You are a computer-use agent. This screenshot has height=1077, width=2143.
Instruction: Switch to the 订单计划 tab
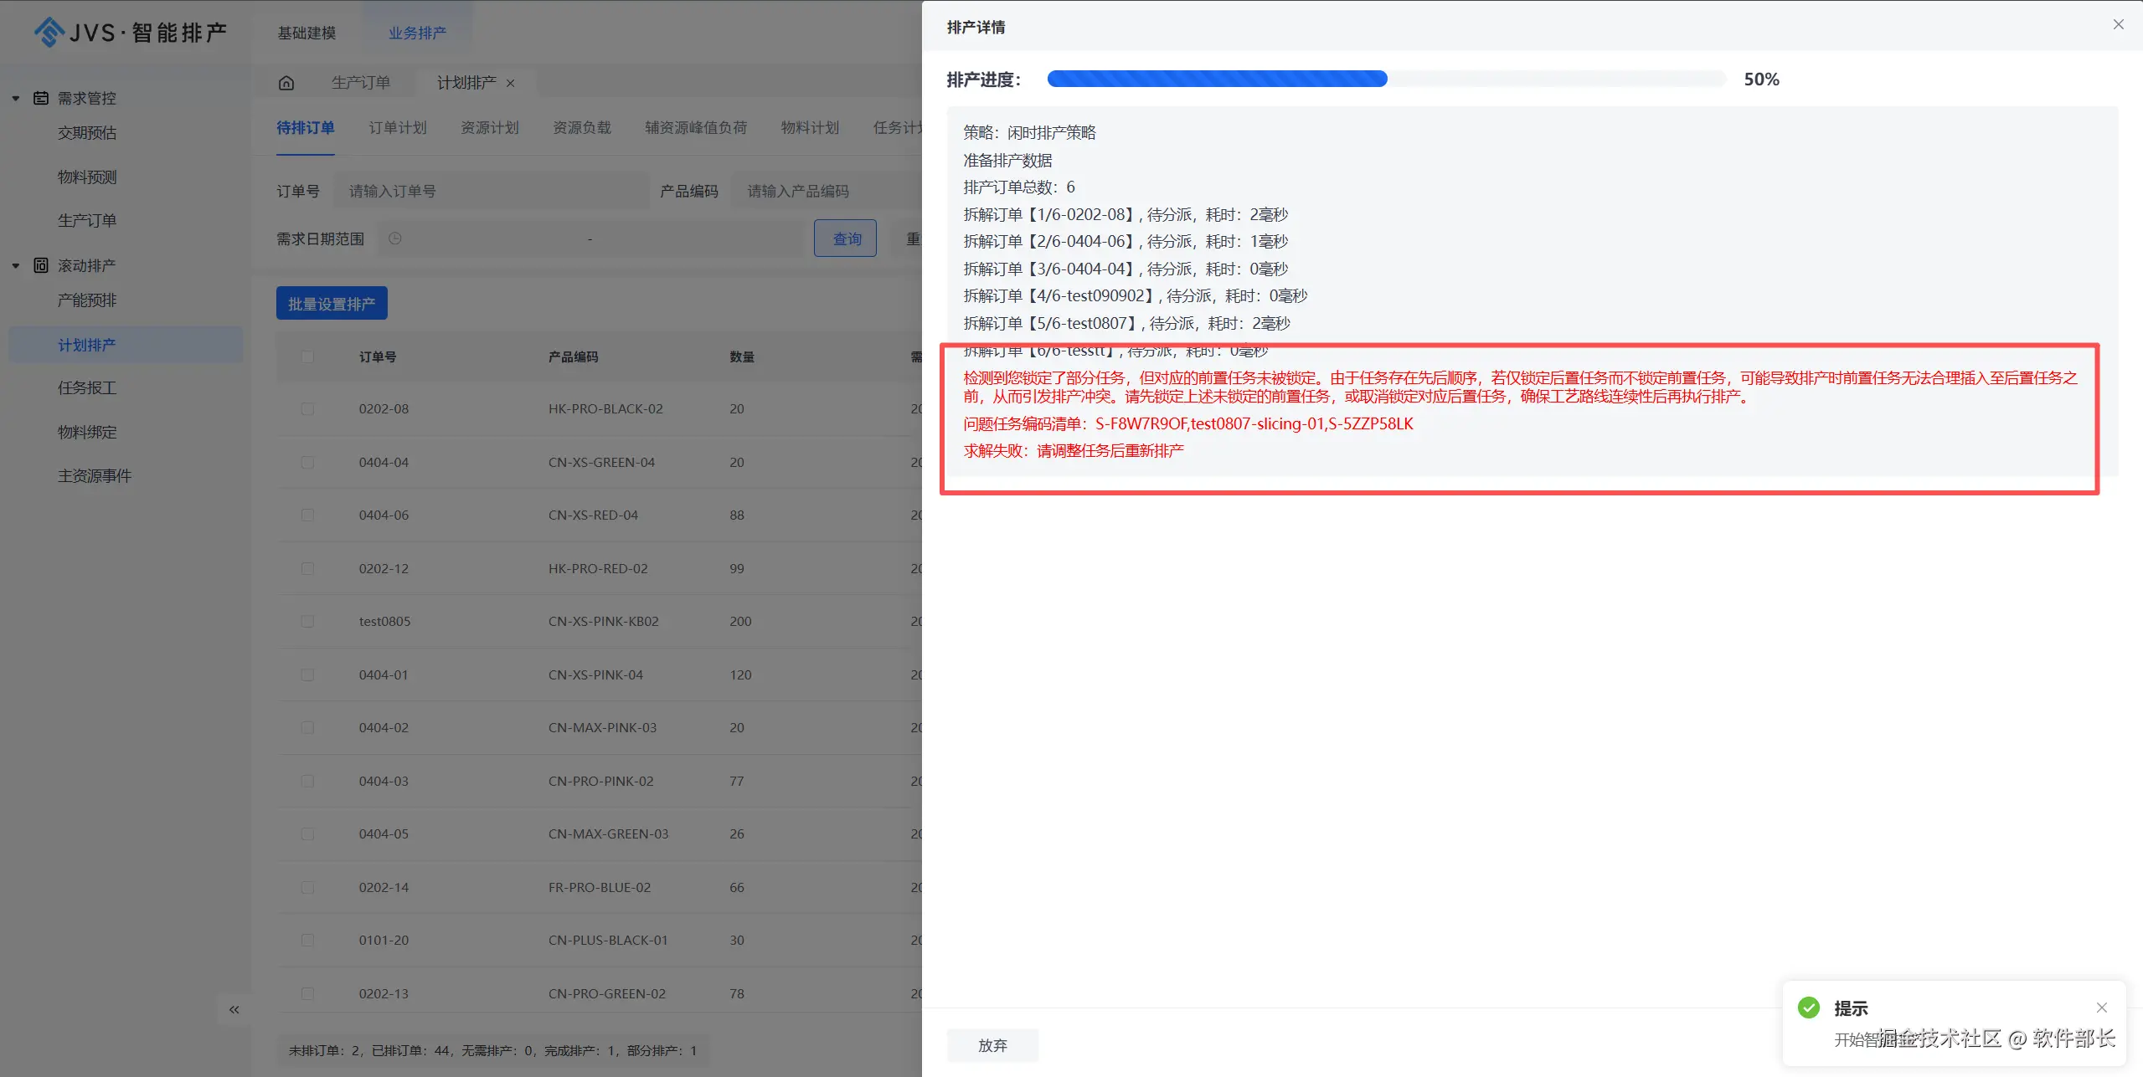398,127
